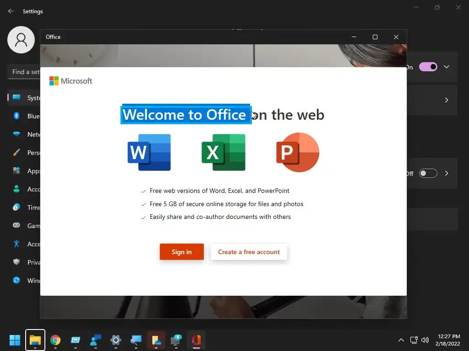Image resolution: width=469 pixels, height=351 pixels.
Task: Create a free account button
Action: (x=249, y=252)
